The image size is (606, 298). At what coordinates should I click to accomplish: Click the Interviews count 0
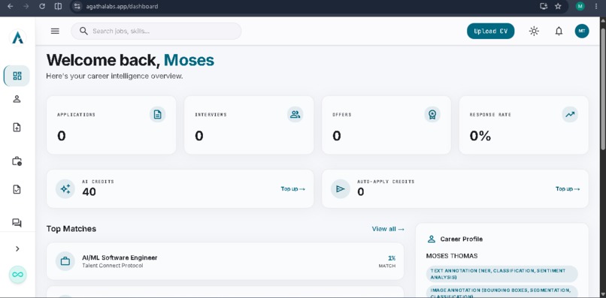[199, 136]
